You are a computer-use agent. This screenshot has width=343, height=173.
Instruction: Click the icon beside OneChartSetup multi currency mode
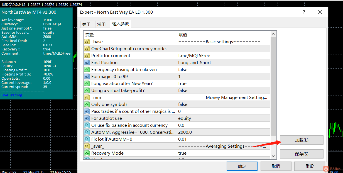pos(87,49)
